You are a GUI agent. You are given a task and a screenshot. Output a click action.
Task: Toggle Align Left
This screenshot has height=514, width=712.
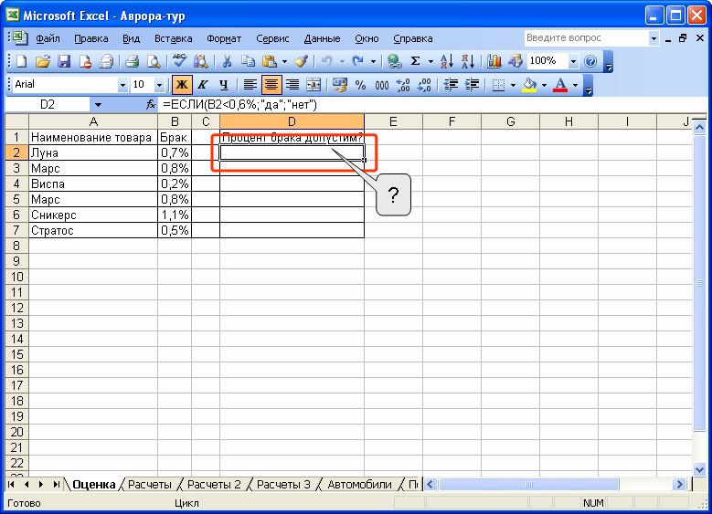(250, 85)
